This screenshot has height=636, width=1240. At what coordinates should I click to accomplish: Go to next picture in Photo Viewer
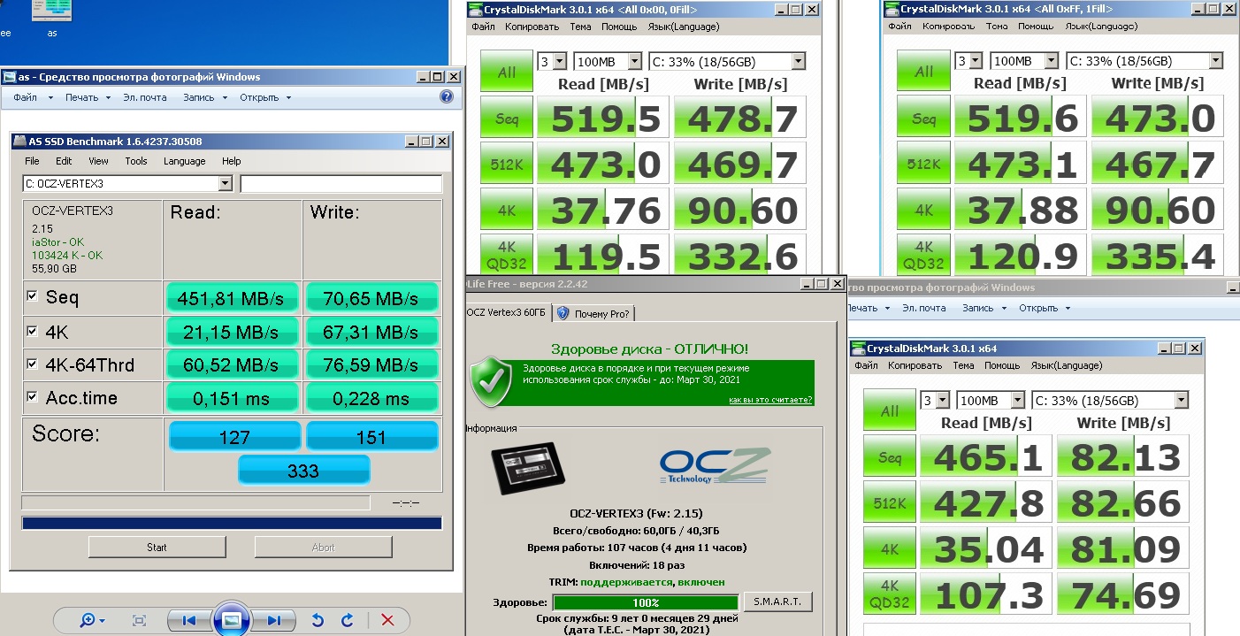click(x=274, y=620)
